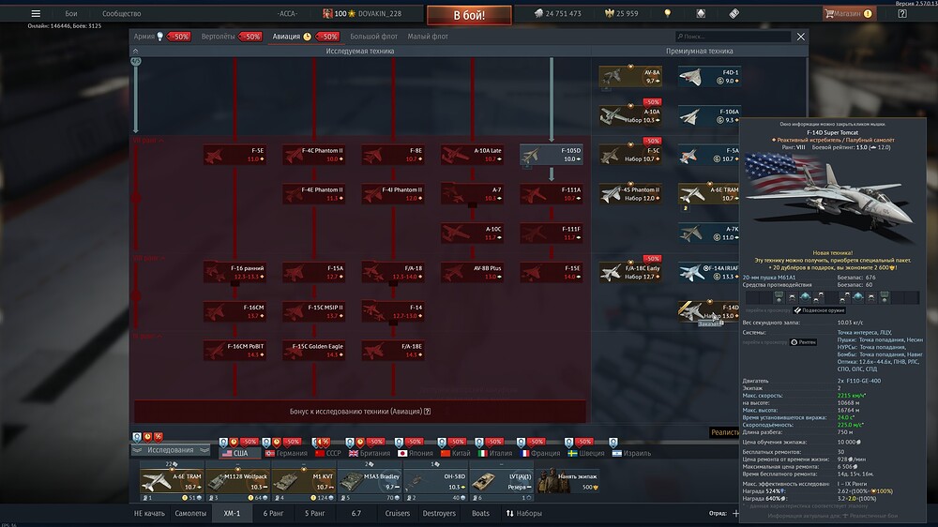Click the Golden Eagles balance 25 959
This screenshot has height=527, width=938.
tap(622, 13)
